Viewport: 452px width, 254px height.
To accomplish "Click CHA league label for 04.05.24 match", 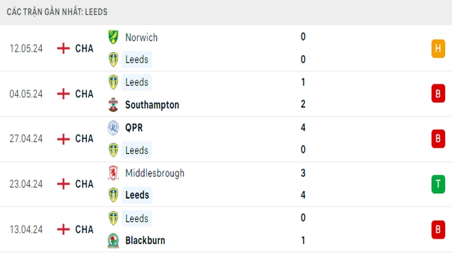I will pyautogui.click(x=84, y=94).
